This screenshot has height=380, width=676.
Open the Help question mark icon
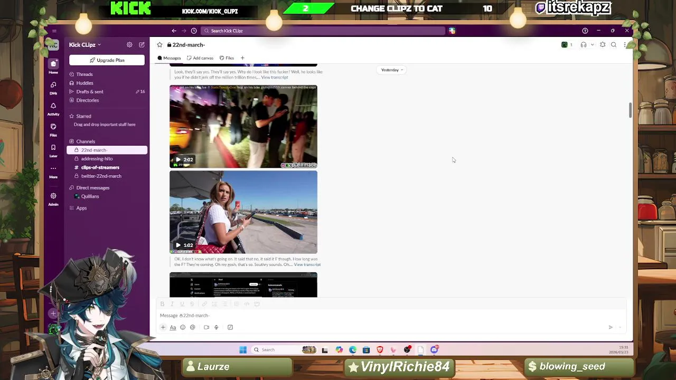tap(585, 31)
